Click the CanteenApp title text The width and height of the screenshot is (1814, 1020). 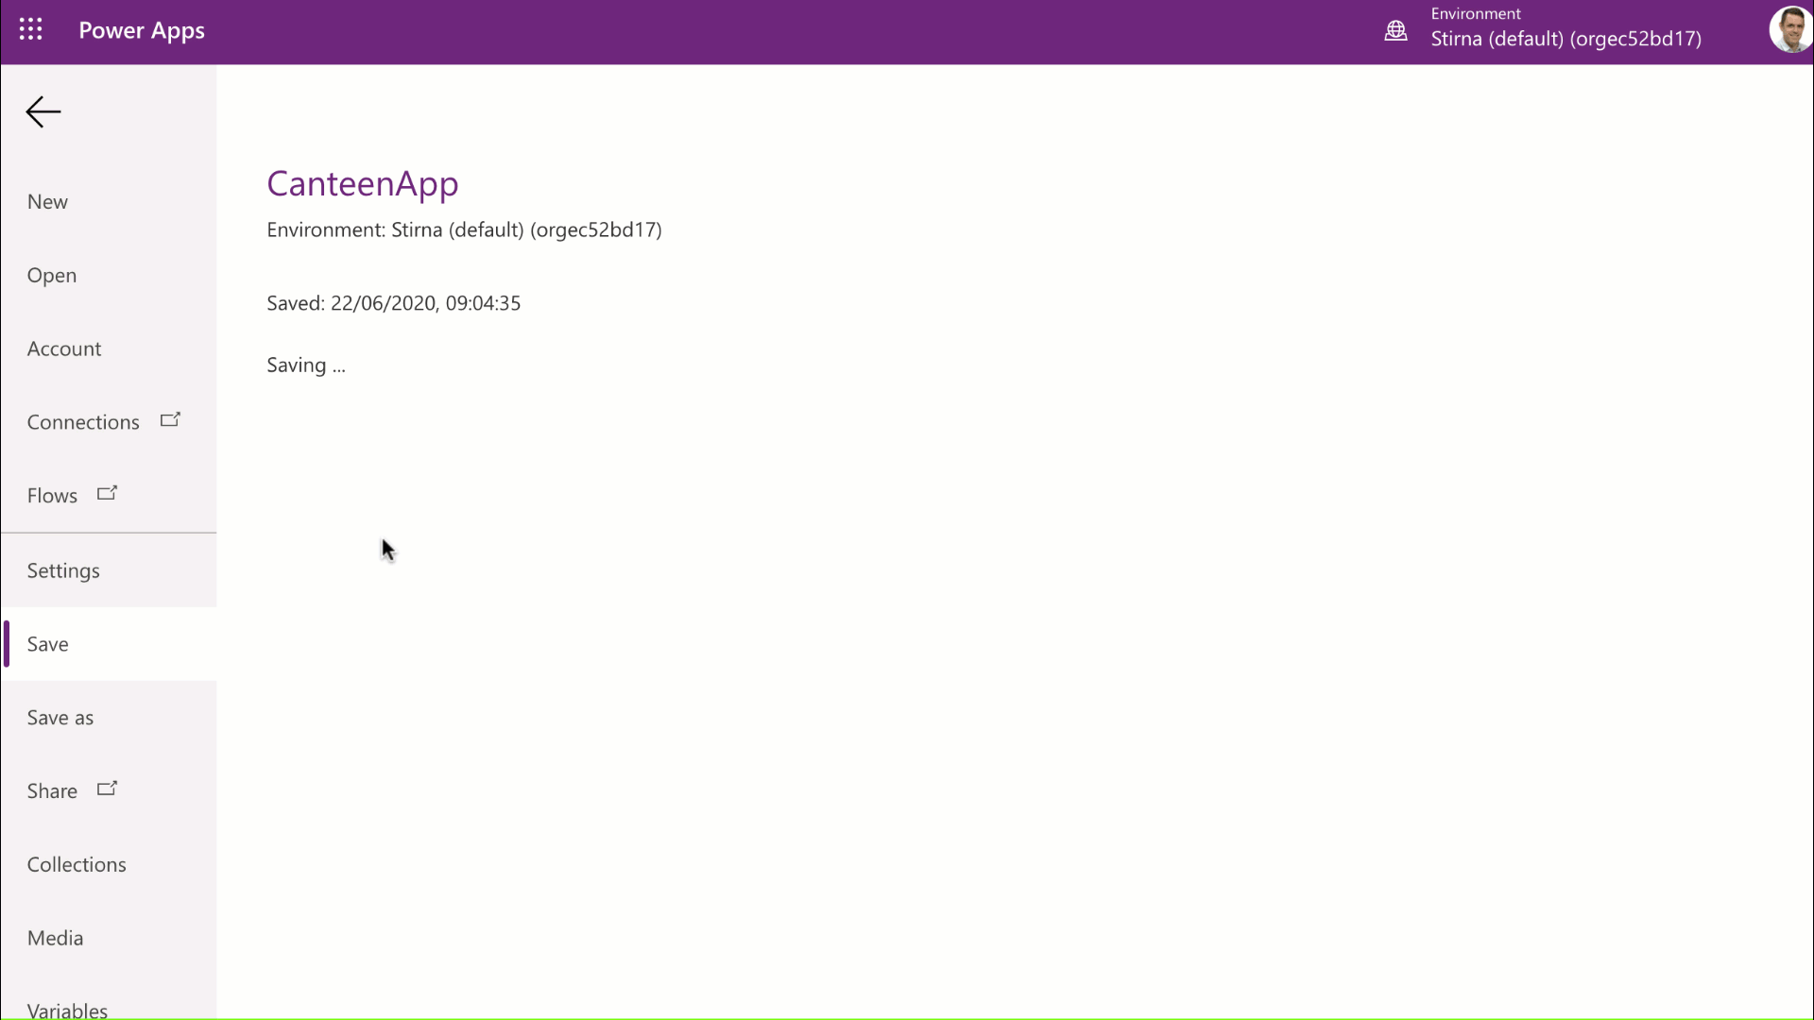(x=363, y=183)
